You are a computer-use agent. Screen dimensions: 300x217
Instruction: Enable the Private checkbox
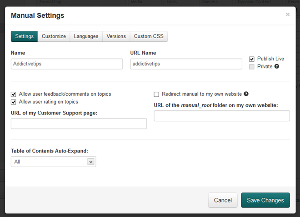tap(252, 67)
